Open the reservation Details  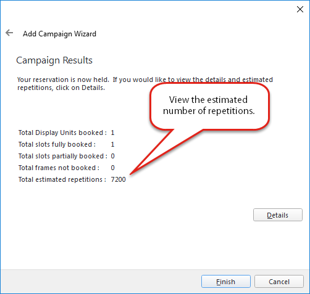[x=278, y=215]
